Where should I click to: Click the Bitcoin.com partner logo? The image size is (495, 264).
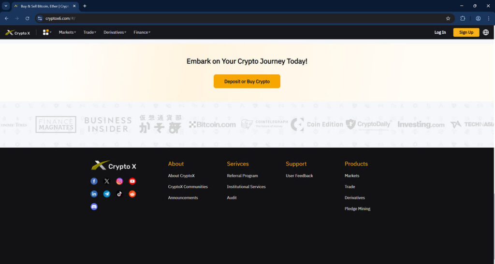point(213,125)
